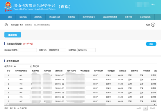Open the 退税勾选 navigation tab

pyautogui.click(x=38, y=17)
